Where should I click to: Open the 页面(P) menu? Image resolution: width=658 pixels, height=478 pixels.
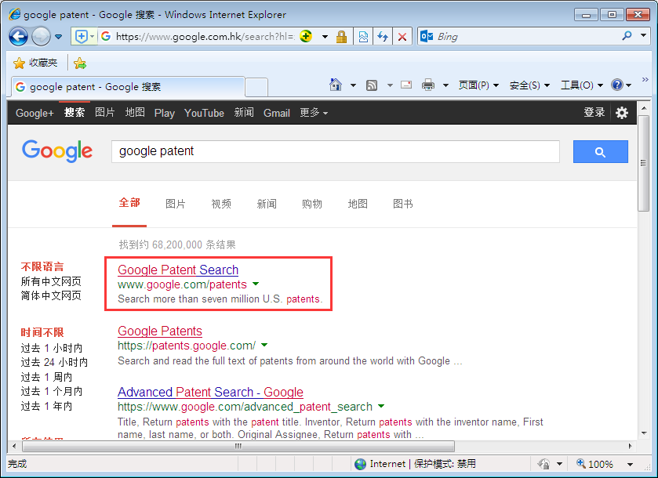pyautogui.click(x=479, y=85)
